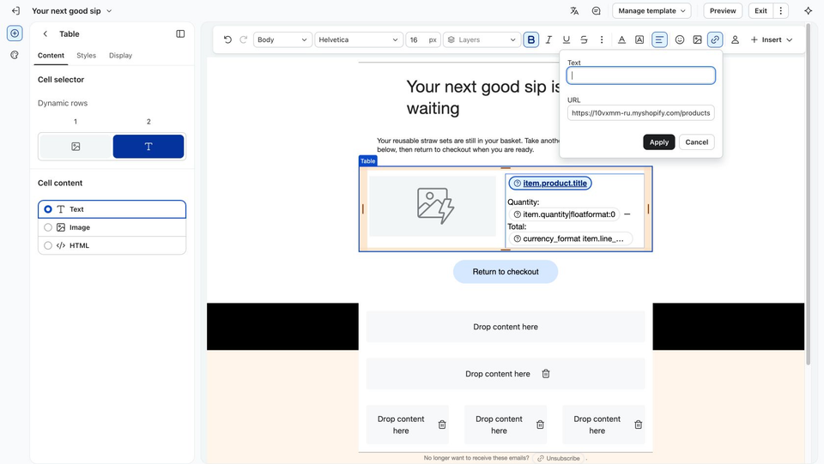824x464 pixels.
Task: Select the item.quantity floatformat variable chip
Action: pyautogui.click(x=564, y=214)
